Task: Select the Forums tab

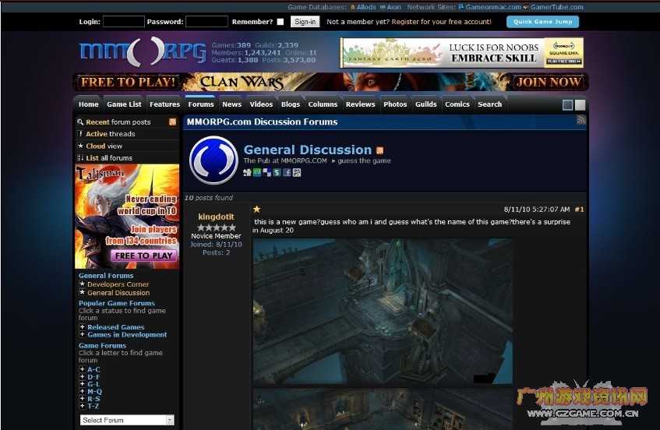Action: pos(201,104)
